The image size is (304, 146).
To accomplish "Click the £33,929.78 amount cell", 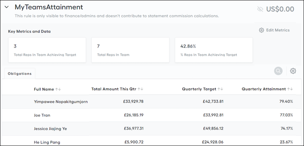I will click(133, 101).
